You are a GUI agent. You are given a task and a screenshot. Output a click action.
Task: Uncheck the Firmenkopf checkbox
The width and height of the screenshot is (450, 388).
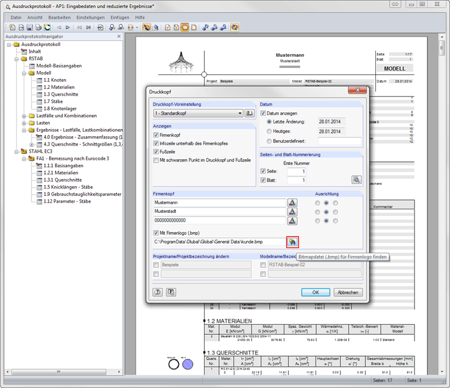point(156,135)
